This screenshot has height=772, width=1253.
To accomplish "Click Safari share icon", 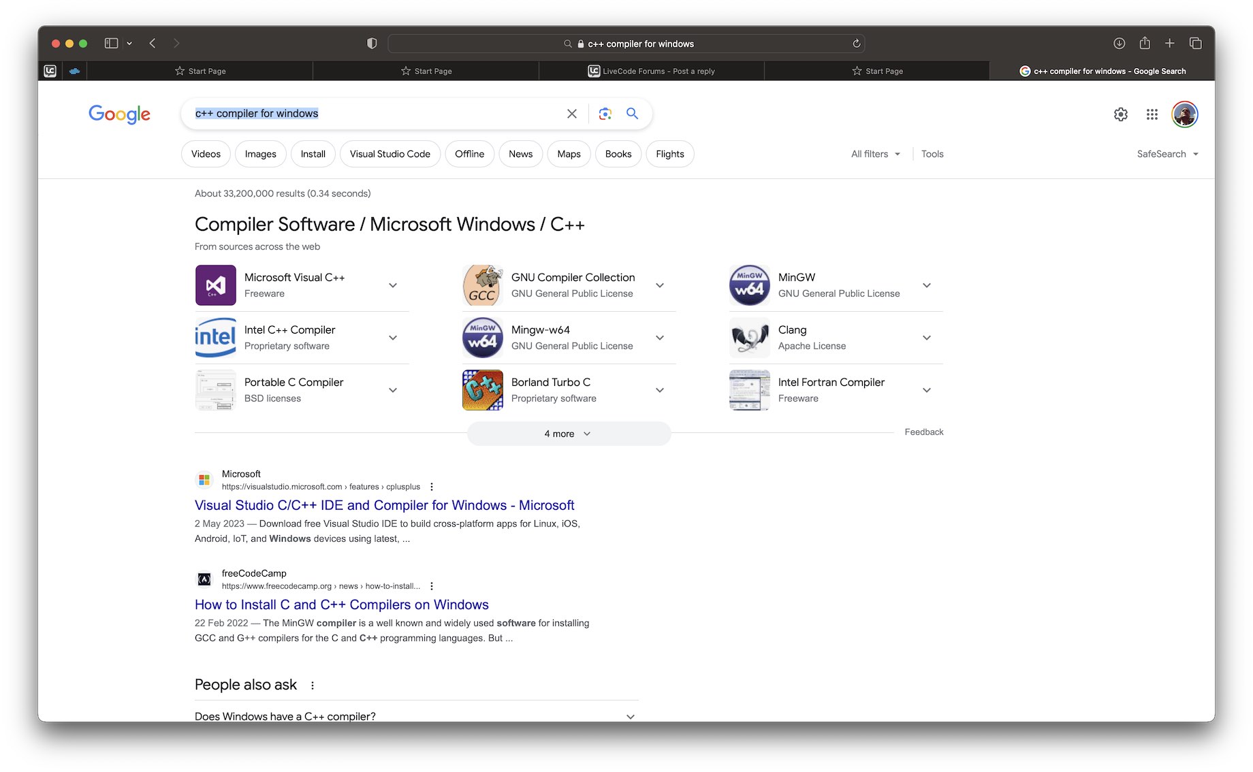I will point(1145,44).
